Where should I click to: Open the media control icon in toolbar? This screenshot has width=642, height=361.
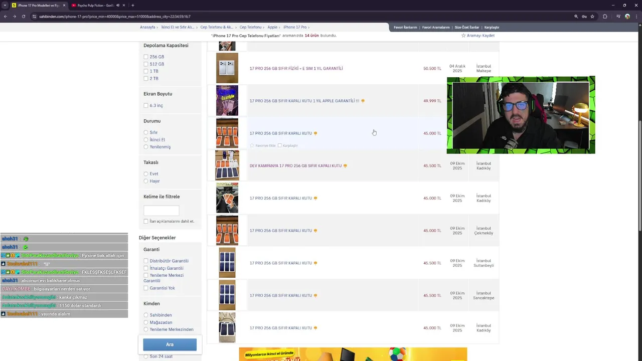(618, 17)
